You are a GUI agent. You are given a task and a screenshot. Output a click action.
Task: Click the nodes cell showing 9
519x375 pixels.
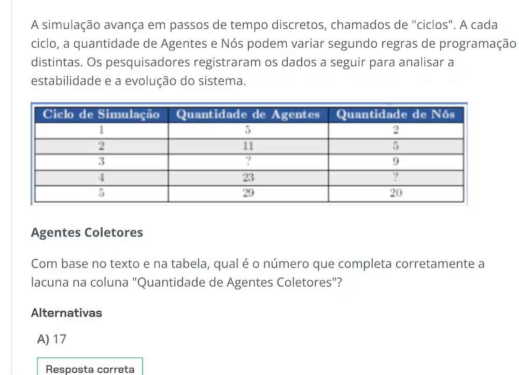pyautogui.click(x=396, y=162)
